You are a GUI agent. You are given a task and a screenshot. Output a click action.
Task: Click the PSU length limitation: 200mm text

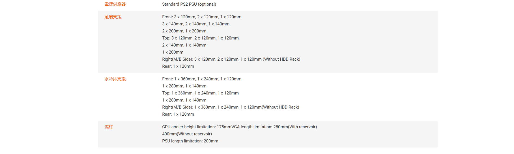click(190, 141)
